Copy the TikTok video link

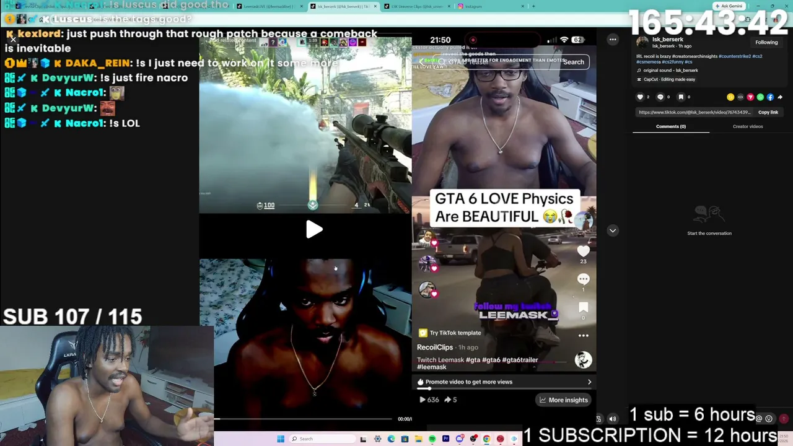pos(768,112)
